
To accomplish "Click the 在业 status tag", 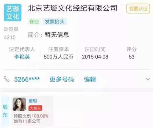I will [34, 21].
